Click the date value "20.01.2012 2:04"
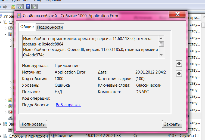The image size is (205, 140). pos(151,72)
